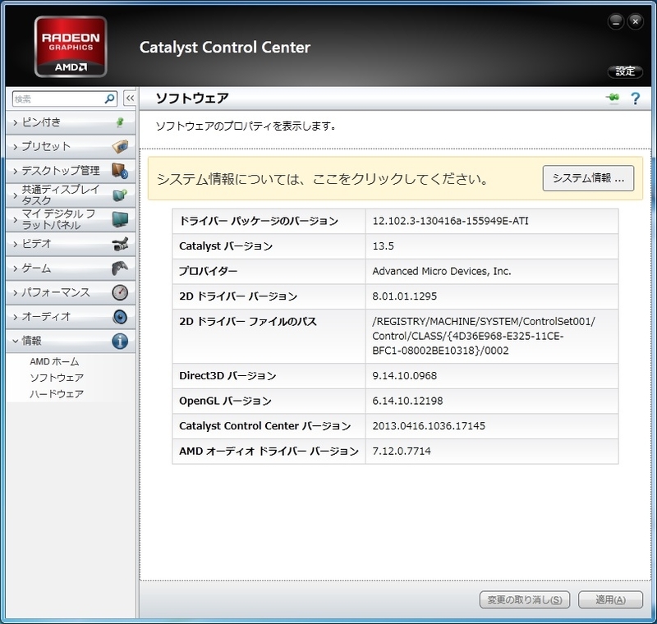
Task: Click the 情報 blue info icon
Action: coord(120,341)
